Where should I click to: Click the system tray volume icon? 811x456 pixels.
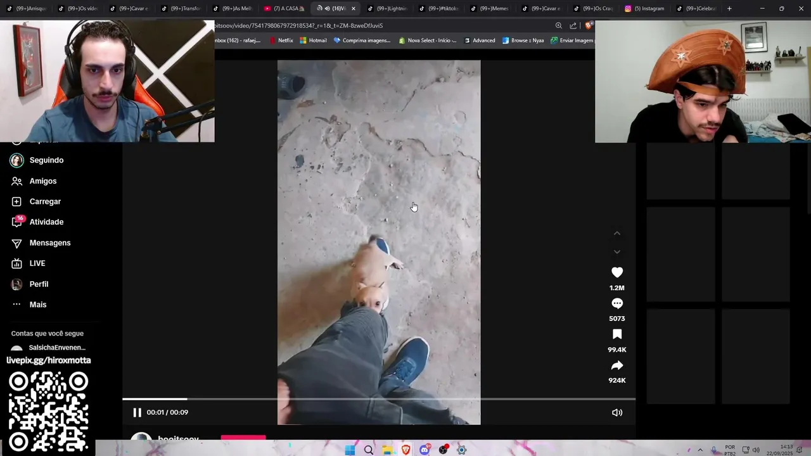[x=756, y=450]
